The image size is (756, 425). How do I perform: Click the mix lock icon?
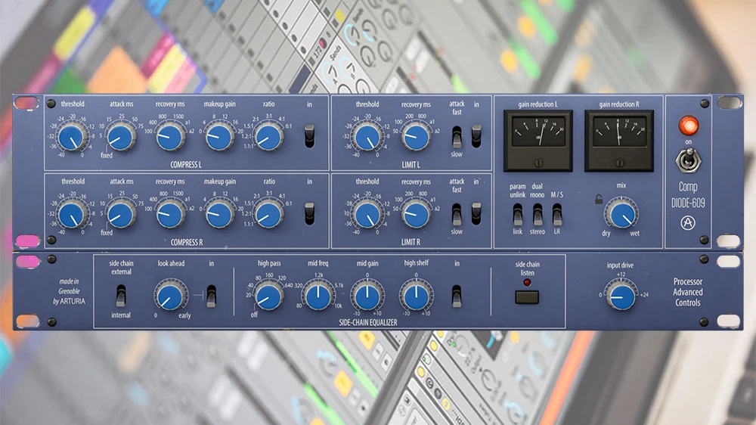pos(599,200)
